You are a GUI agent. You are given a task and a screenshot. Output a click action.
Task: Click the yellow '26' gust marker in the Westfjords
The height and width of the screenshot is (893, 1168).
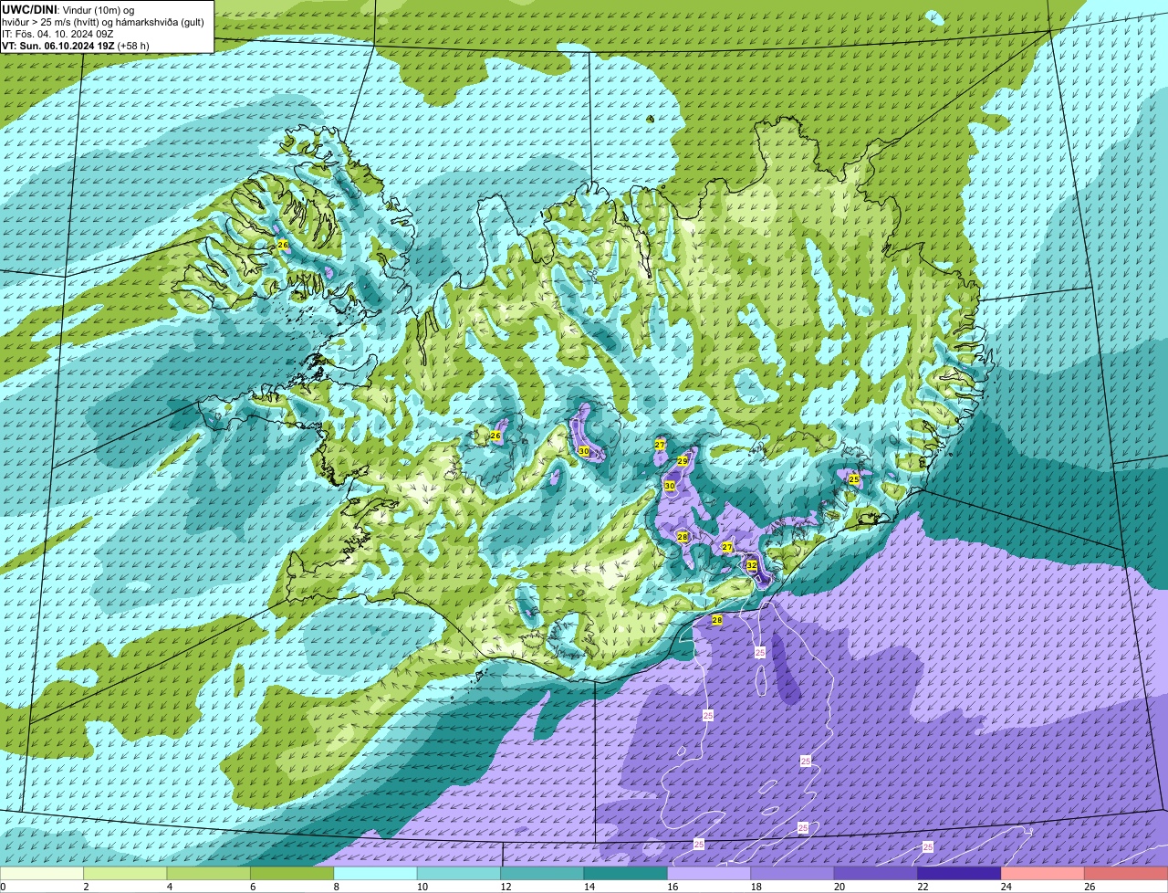283,246
